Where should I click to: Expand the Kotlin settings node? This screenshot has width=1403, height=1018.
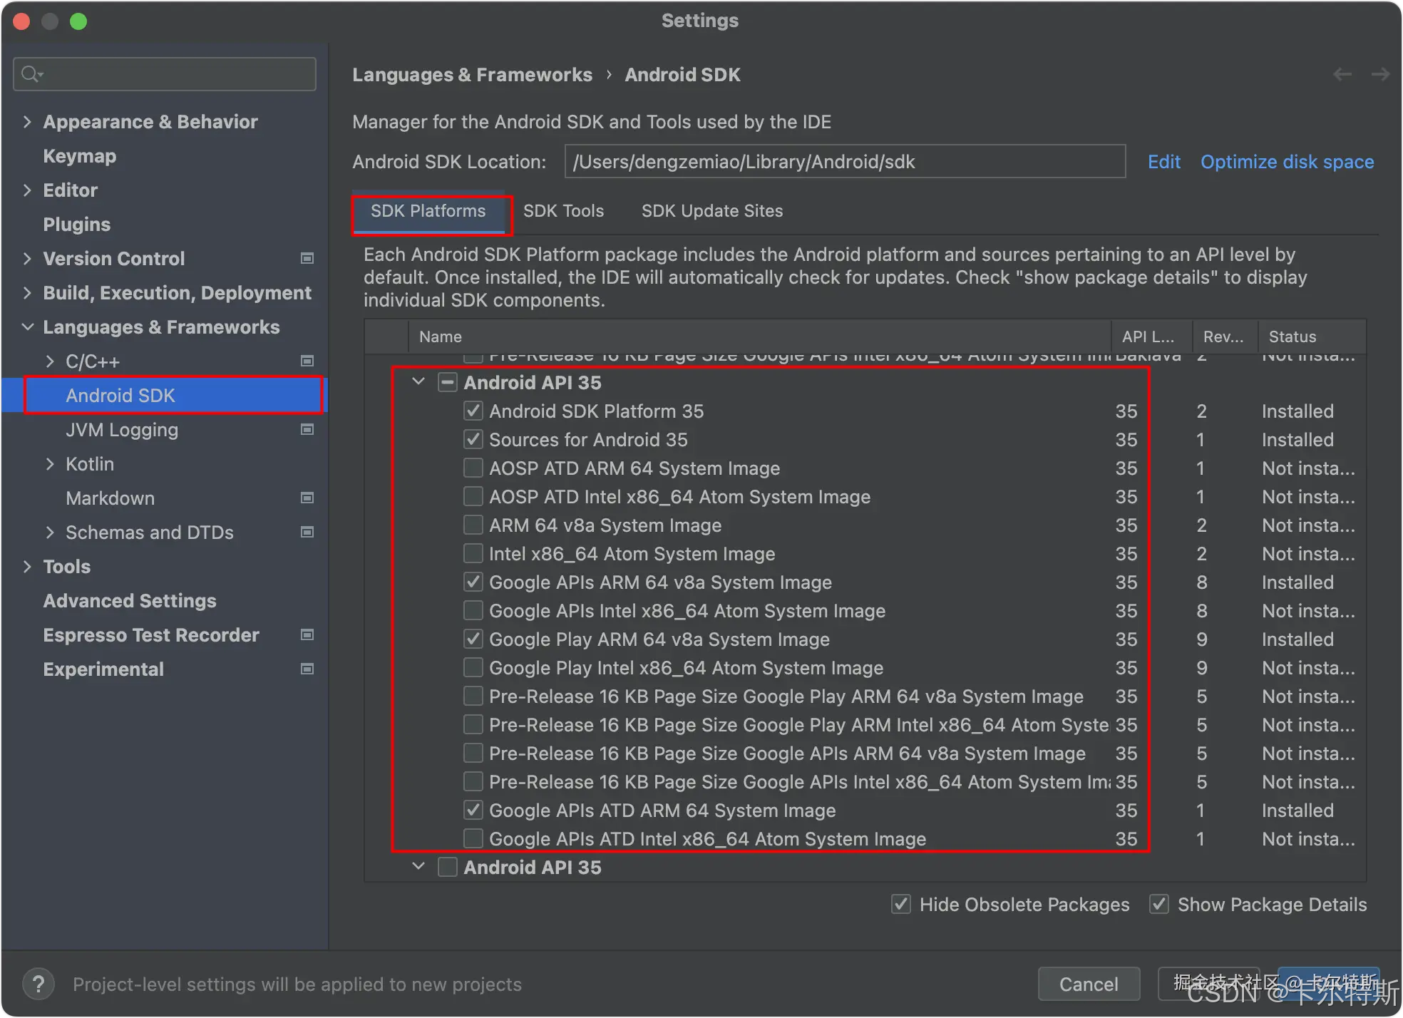(x=50, y=464)
